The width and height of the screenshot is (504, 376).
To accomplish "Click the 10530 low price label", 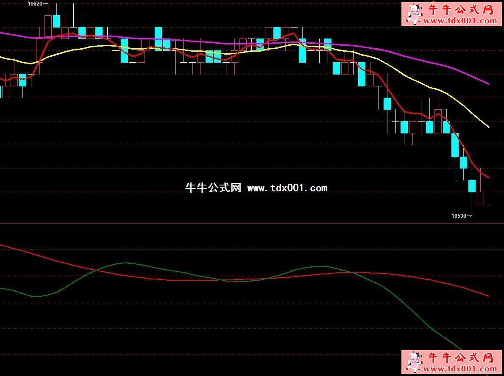I will (459, 216).
